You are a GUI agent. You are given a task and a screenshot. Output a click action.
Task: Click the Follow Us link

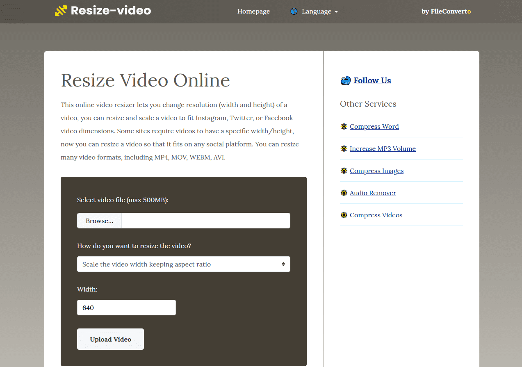pyautogui.click(x=372, y=80)
